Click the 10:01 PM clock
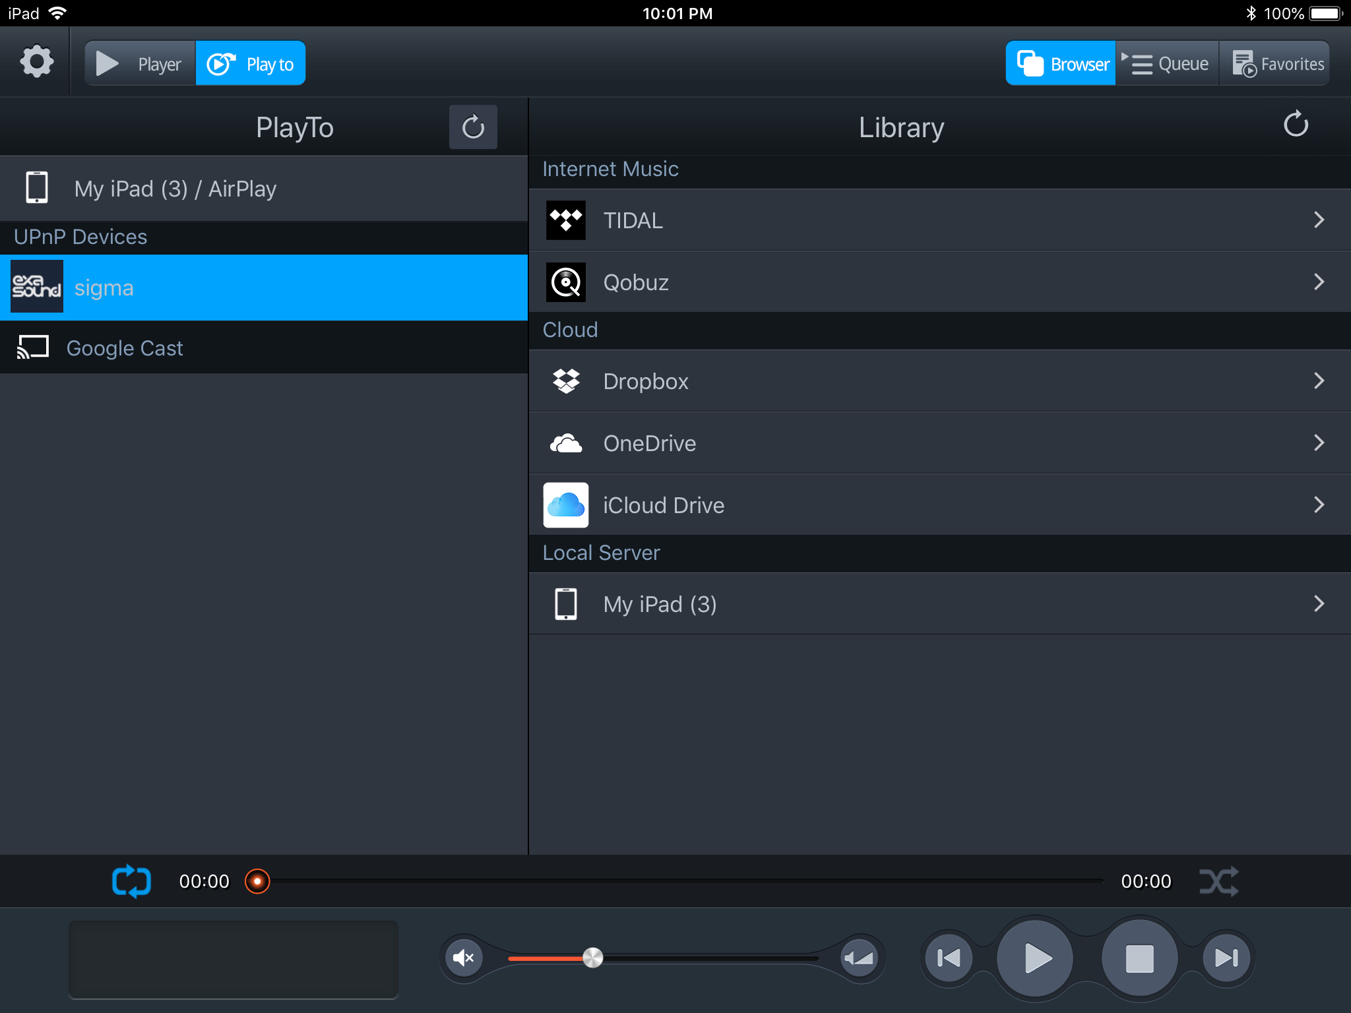This screenshot has width=1351, height=1013. [x=677, y=13]
